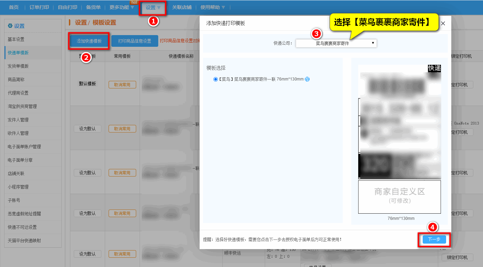The height and width of the screenshot is (267, 483).
Task: Open 备货单 in the top navigation
Action: [93, 7]
